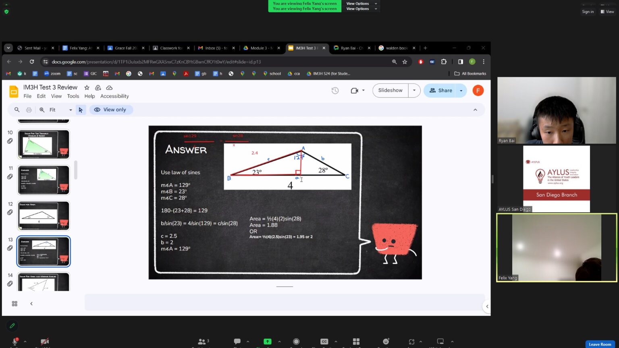Reload the page in Chrome
Screen dimensions: 619x348
click(32, 62)
